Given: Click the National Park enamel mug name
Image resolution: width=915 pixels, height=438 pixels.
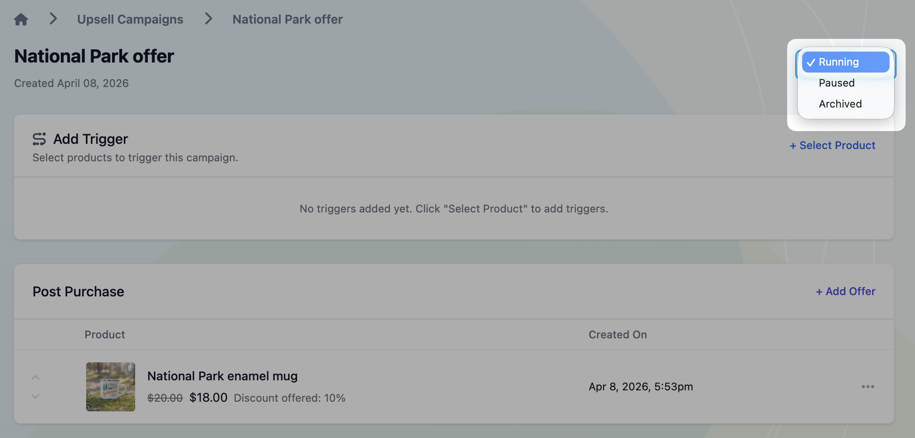Looking at the screenshot, I should pyautogui.click(x=222, y=376).
